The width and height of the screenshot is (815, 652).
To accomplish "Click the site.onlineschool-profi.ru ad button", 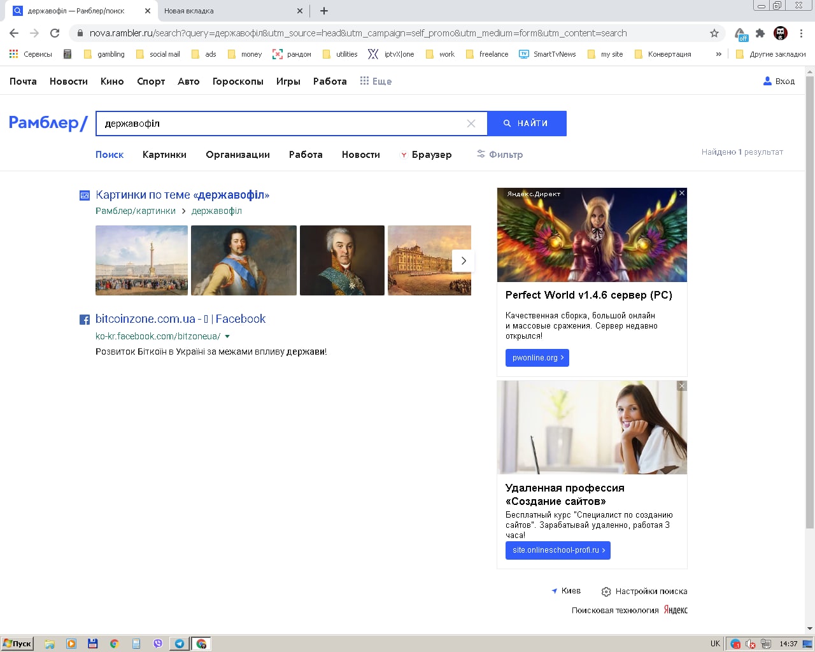I will [558, 550].
